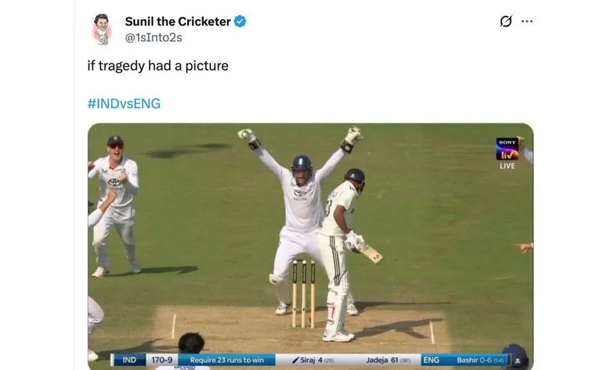Click "Require 23 runs to win" banner
The image size is (592, 370).
[x=227, y=360]
